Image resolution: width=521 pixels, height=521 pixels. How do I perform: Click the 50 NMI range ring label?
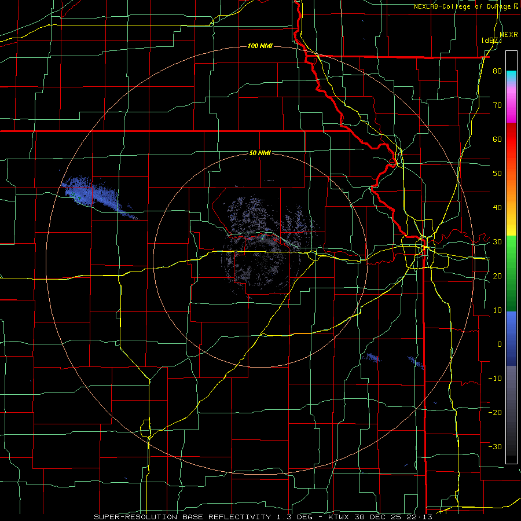(x=260, y=153)
